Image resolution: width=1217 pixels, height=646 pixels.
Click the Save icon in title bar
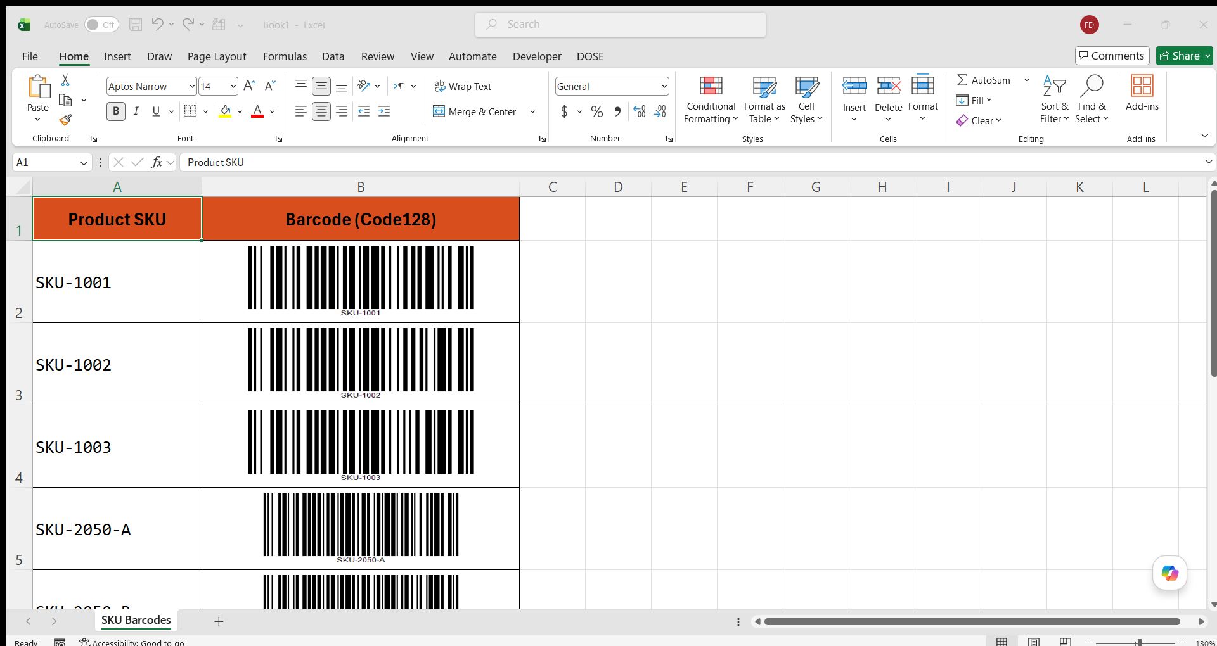[136, 25]
